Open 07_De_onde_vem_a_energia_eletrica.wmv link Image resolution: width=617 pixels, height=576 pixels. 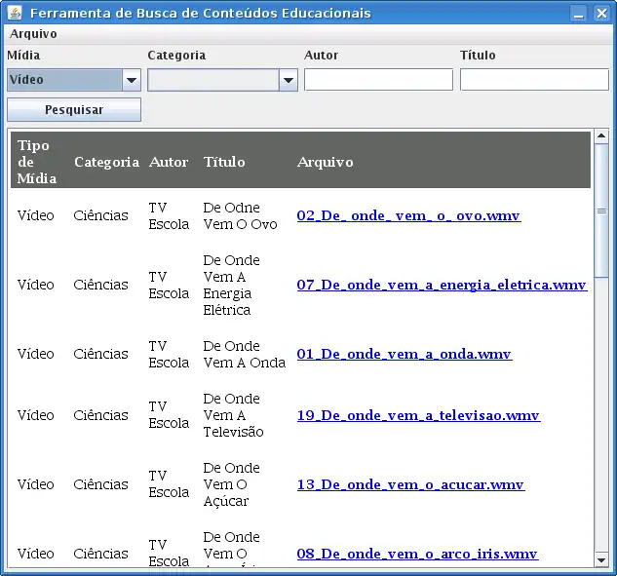(442, 285)
